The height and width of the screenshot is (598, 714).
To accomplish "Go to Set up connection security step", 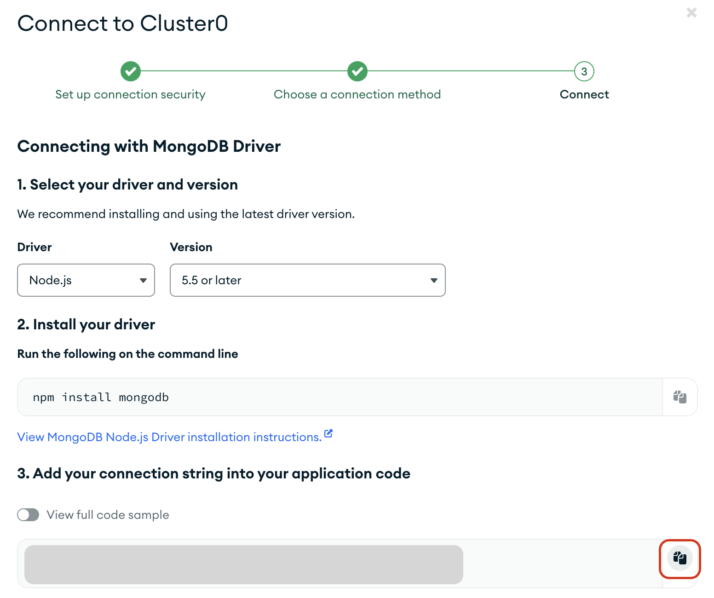I will 130,94.
